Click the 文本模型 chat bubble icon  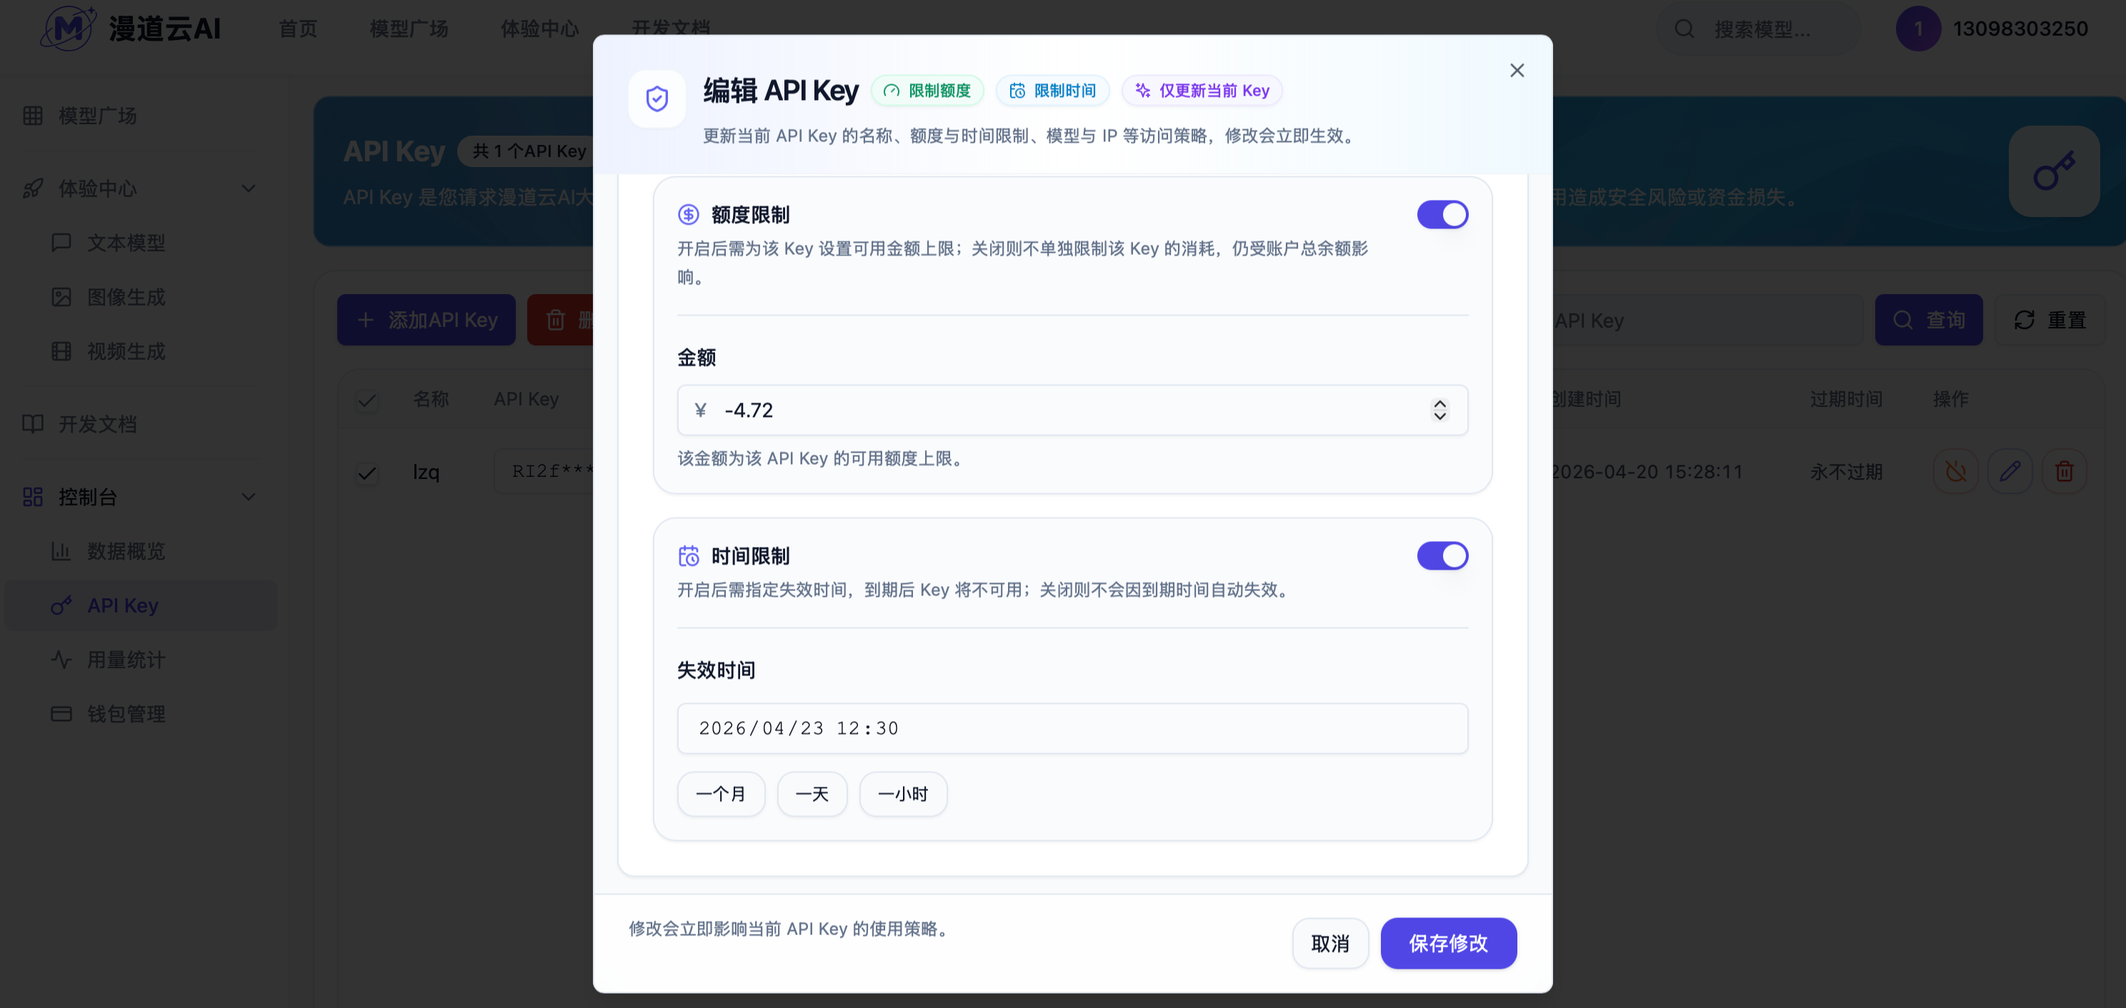(61, 243)
